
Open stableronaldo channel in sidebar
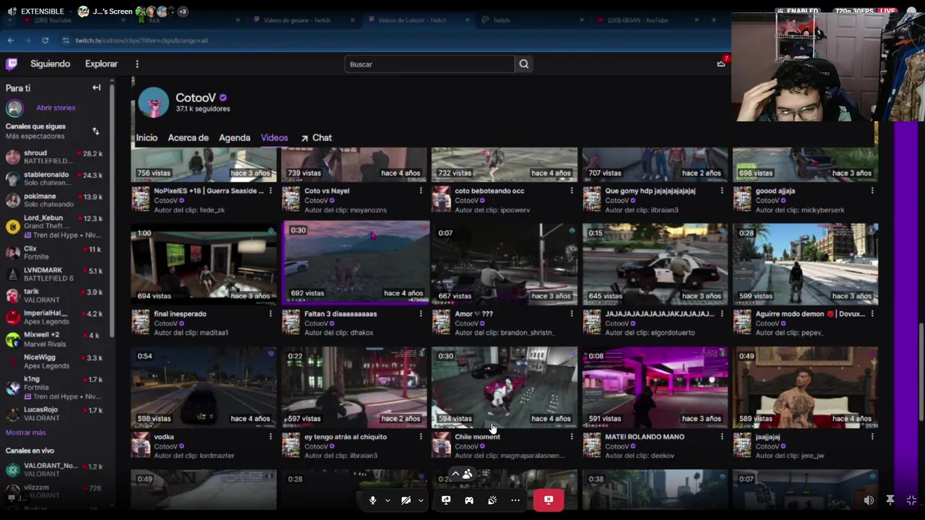pos(54,178)
